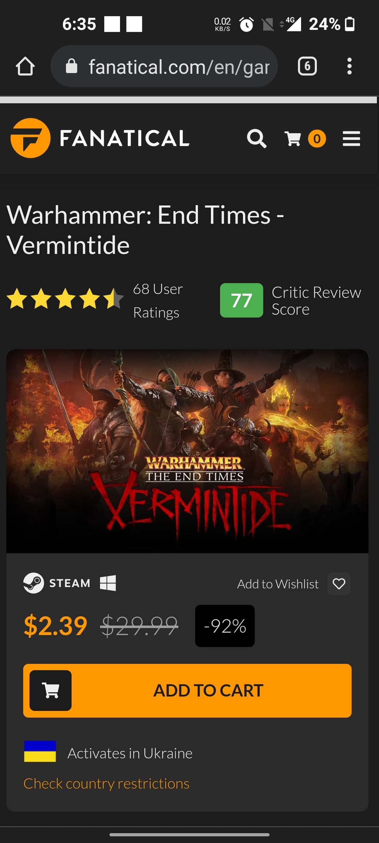Tap the orange cart count badge

[317, 139]
